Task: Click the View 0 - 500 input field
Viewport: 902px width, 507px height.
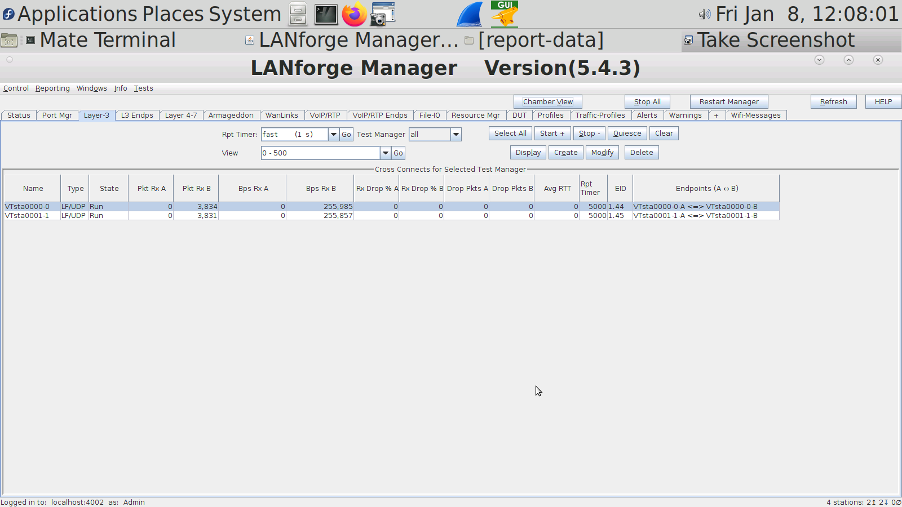Action: tap(321, 153)
